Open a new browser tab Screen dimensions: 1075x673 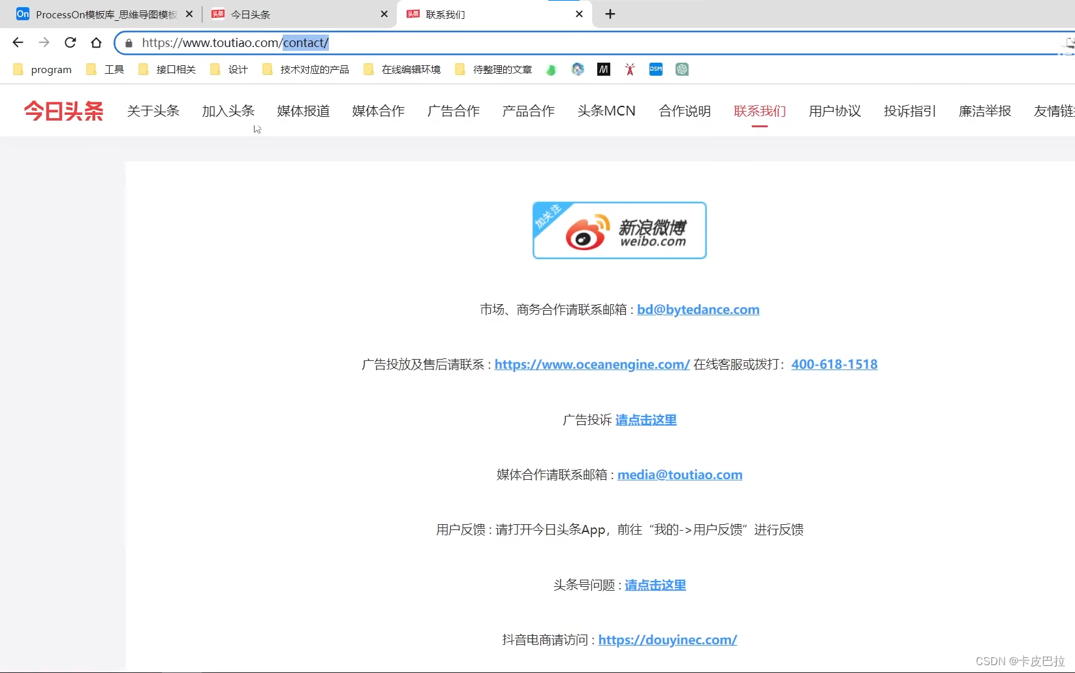click(x=610, y=14)
